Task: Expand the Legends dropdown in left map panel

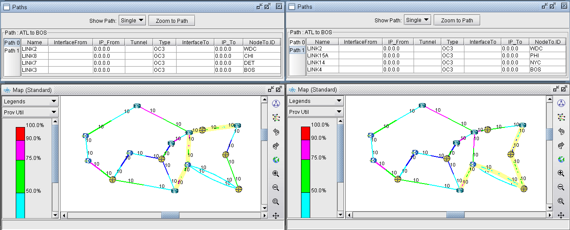Action: tap(30, 101)
